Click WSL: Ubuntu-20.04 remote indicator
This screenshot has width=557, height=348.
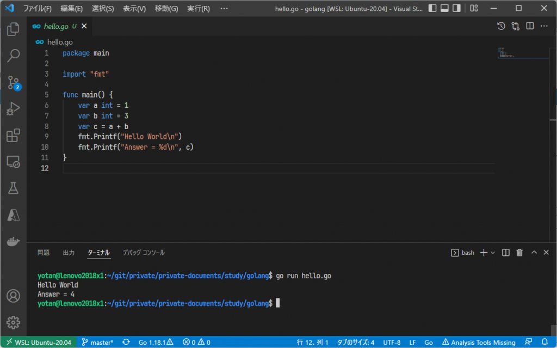[x=39, y=343]
